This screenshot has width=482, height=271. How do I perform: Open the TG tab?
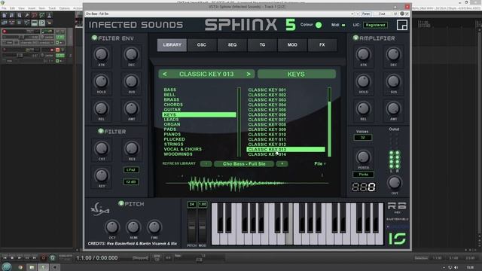coord(262,45)
